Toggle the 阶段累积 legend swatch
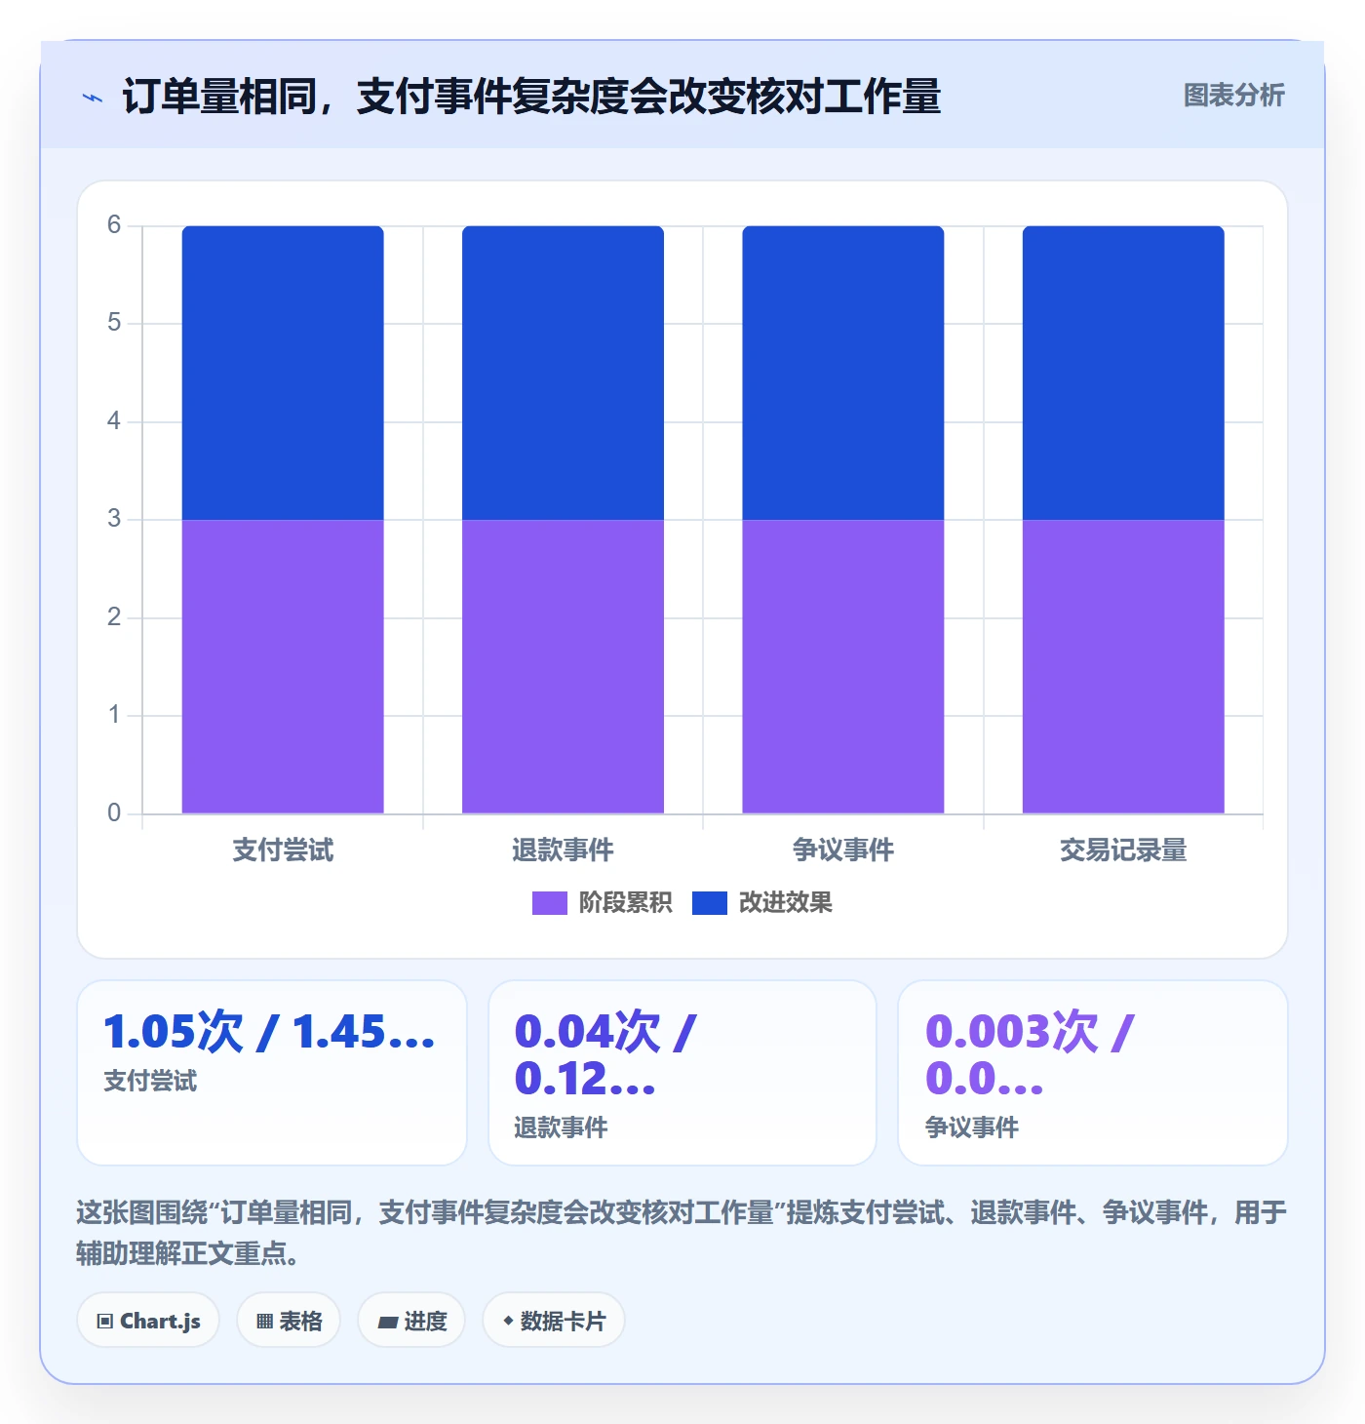This screenshot has height=1424, width=1365. tap(549, 903)
